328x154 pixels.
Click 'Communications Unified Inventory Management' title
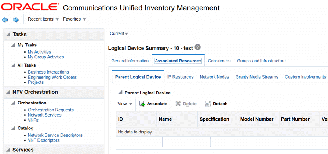[141, 8]
